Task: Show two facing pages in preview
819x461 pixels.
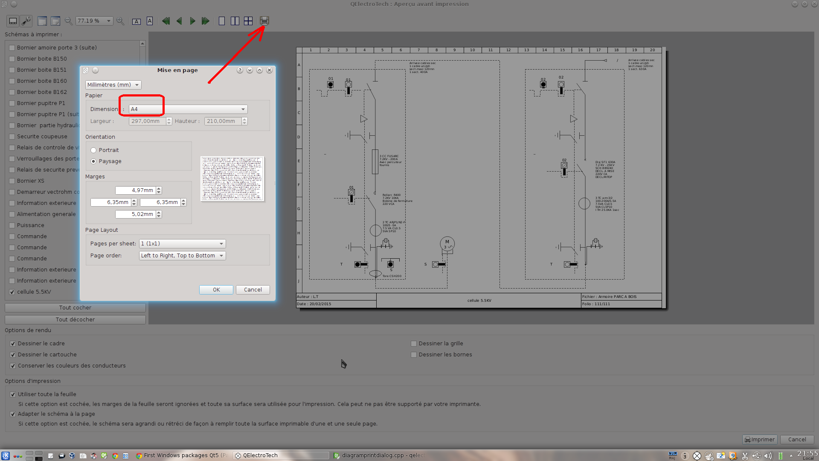Action: (x=235, y=21)
